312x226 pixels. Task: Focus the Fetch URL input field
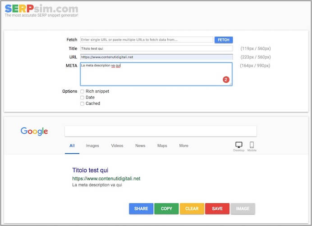147,40
